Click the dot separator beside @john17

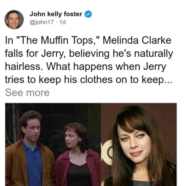(57, 22)
